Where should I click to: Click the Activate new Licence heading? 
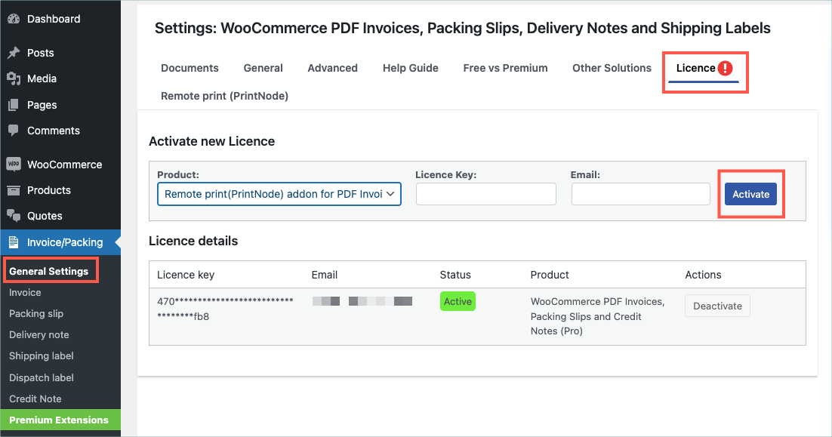click(211, 141)
